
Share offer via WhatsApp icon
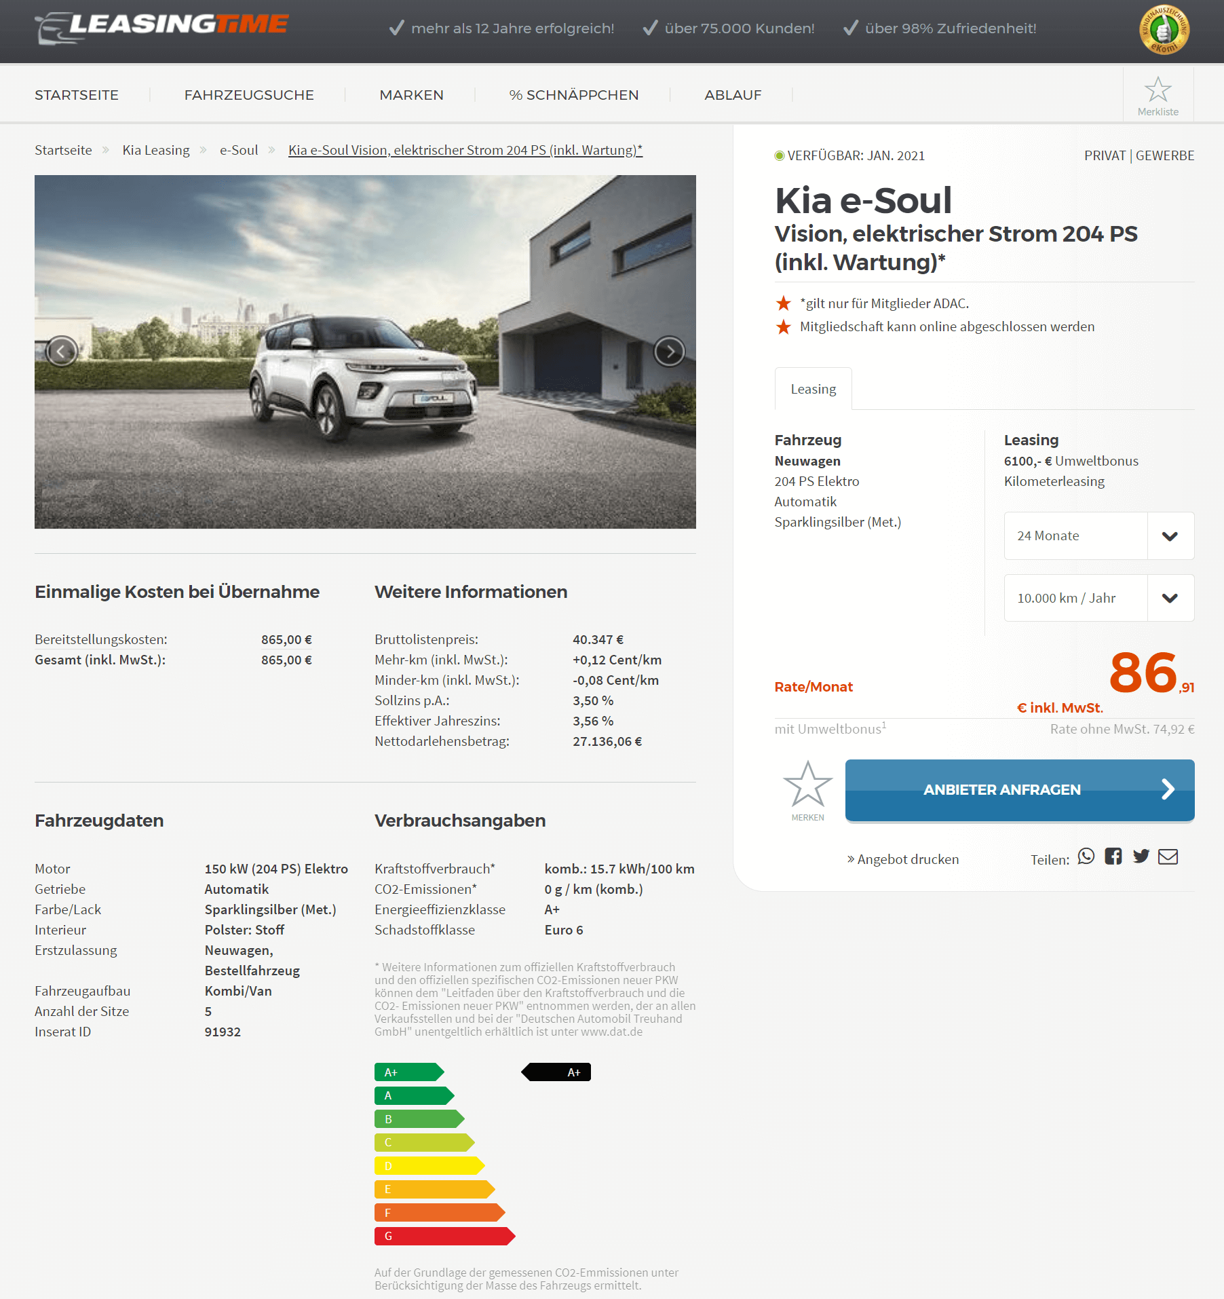pyautogui.click(x=1086, y=856)
